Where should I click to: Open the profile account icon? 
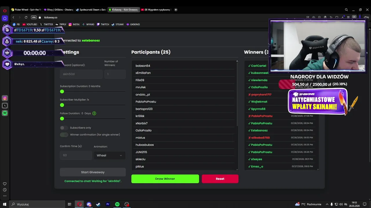click(x=354, y=17)
